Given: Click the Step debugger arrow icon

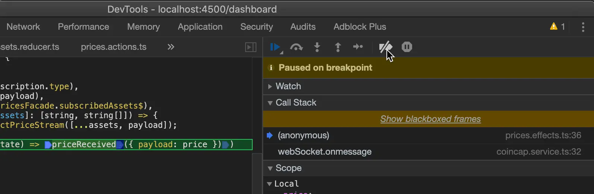Looking at the screenshot, I should [x=358, y=47].
